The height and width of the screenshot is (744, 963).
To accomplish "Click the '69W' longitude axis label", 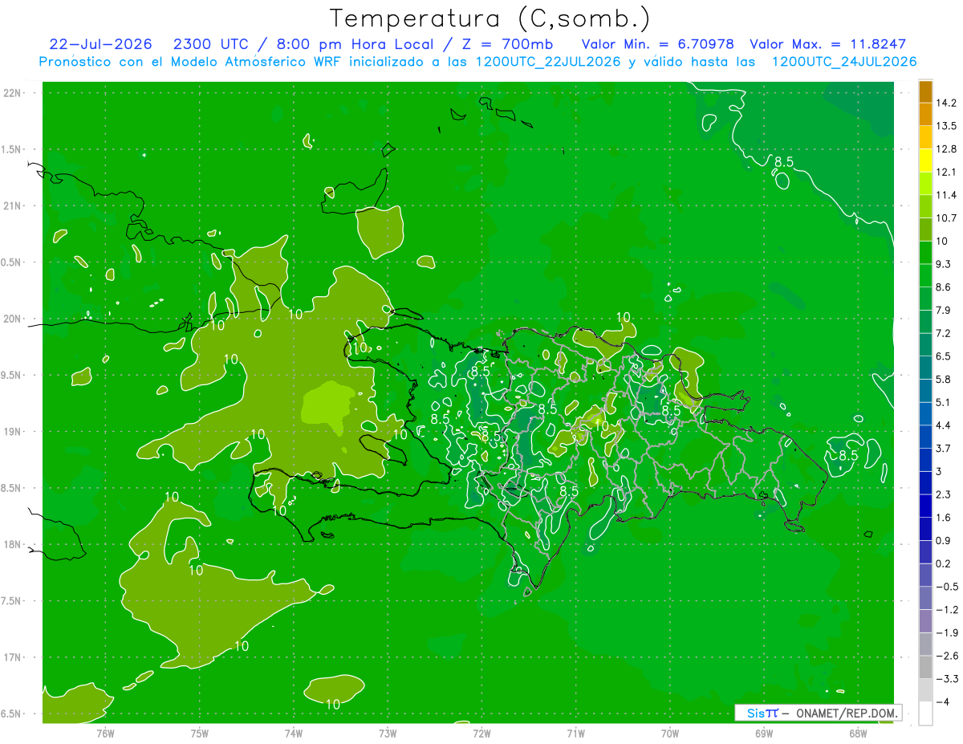I will coord(764,734).
